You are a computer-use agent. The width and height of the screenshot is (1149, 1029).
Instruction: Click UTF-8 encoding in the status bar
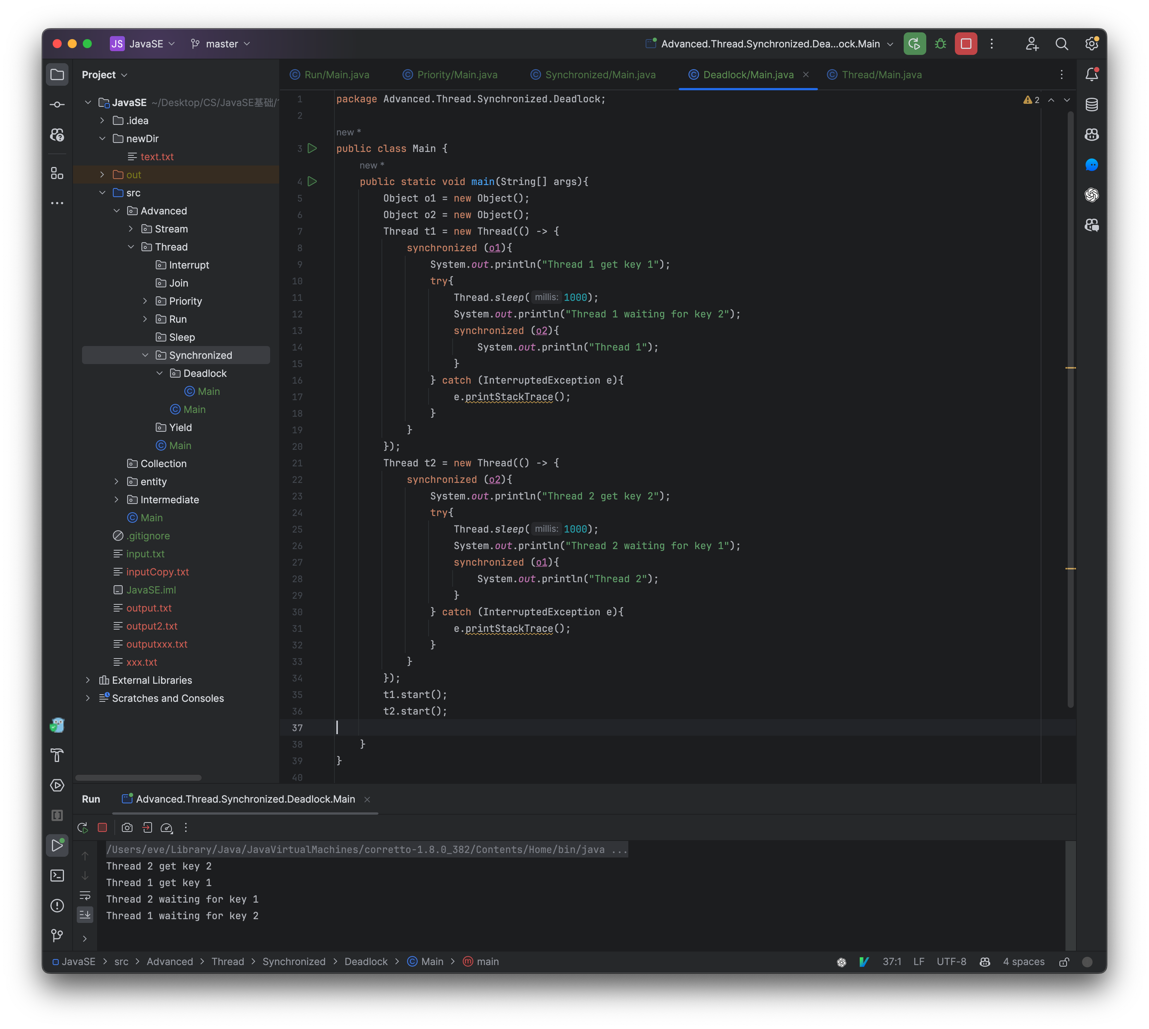[x=952, y=961]
